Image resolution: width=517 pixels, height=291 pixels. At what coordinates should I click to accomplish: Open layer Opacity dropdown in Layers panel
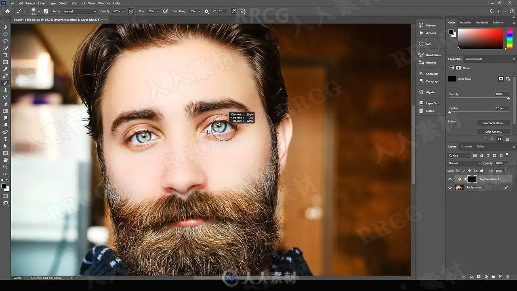pos(506,163)
